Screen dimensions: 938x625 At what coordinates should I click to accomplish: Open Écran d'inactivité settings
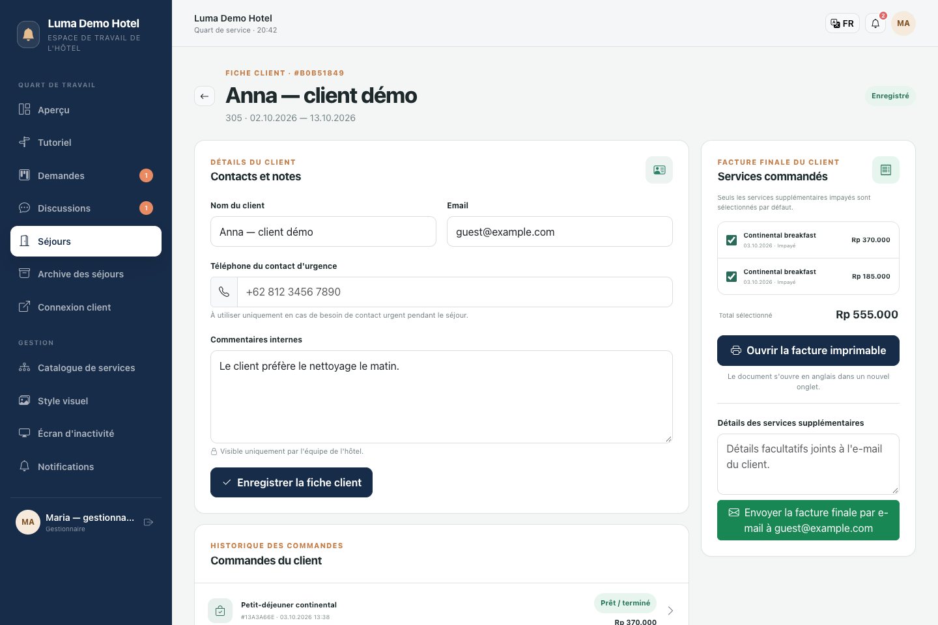pos(86,434)
